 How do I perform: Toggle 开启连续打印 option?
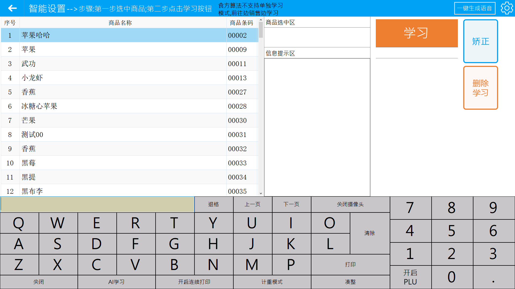(194, 282)
